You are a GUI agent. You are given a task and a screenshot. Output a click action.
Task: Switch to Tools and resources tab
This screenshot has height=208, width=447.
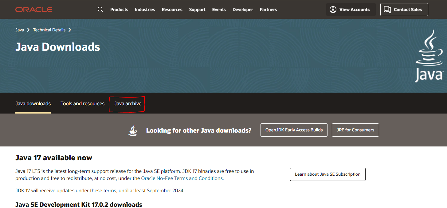click(x=82, y=104)
